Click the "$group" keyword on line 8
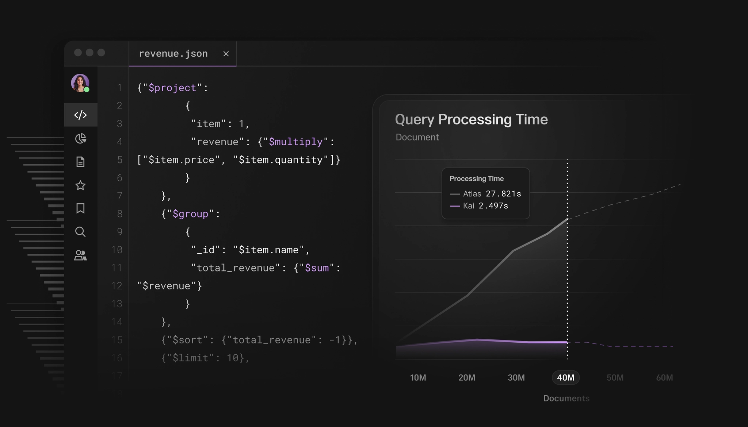This screenshot has width=748, height=427. point(190,214)
